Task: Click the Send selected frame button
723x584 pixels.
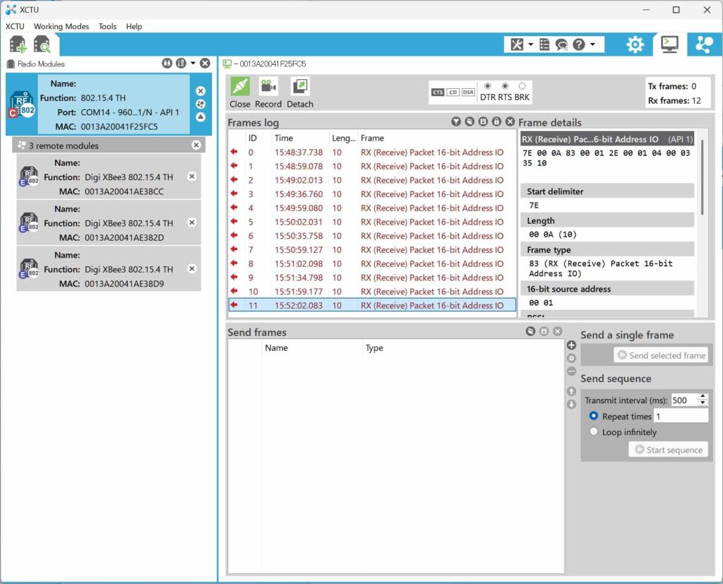Action: coord(661,355)
